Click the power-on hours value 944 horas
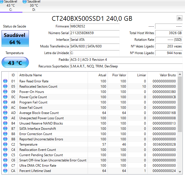Screen dimensions: 185x175 pos(169,53)
